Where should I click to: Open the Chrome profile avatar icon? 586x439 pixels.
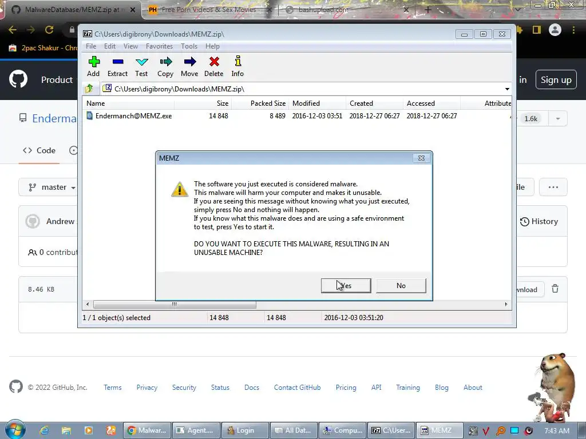point(555,30)
